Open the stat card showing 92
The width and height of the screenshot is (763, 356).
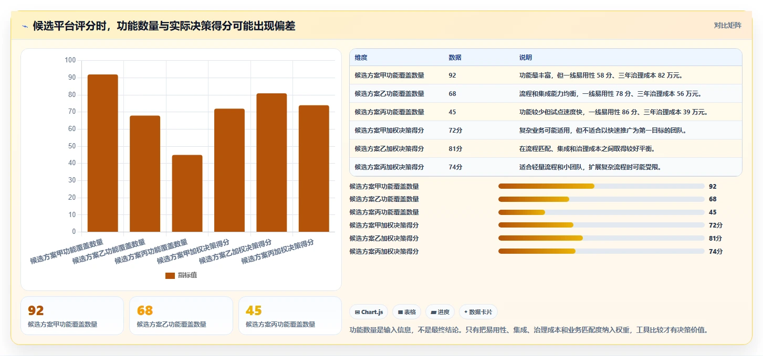point(72,316)
